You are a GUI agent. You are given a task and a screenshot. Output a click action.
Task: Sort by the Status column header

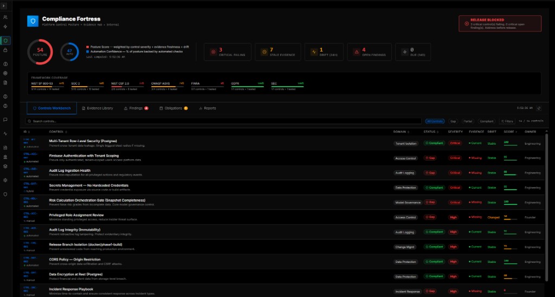[431, 132]
